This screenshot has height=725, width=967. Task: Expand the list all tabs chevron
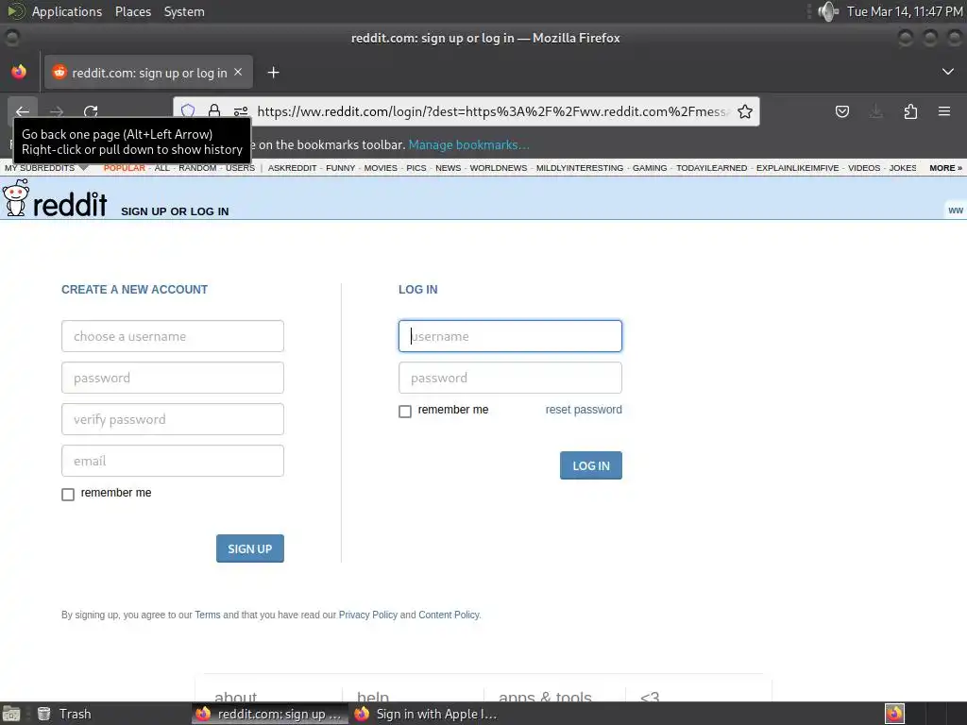click(948, 72)
